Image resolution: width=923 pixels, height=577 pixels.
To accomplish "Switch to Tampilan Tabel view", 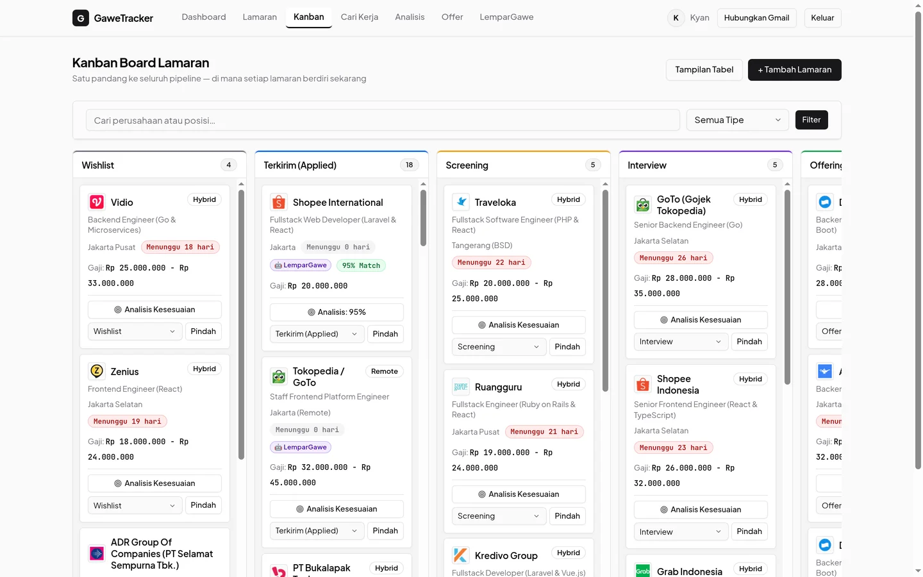I will (704, 70).
